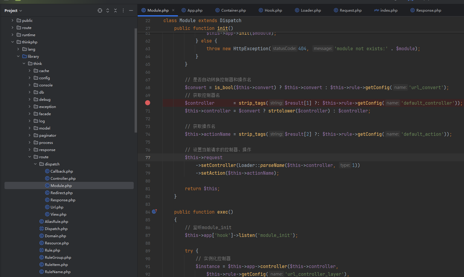
Task: Open Dispatch.php in the project tree
Action: [x=56, y=229]
